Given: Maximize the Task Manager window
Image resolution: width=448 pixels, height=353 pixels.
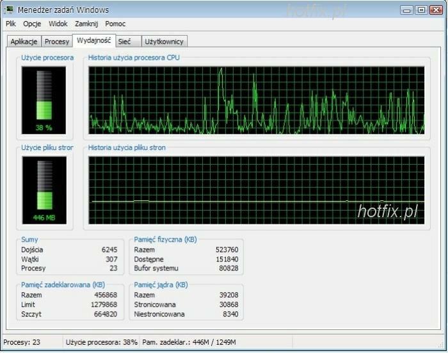Looking at the screenshot, I should click(420, 10).
